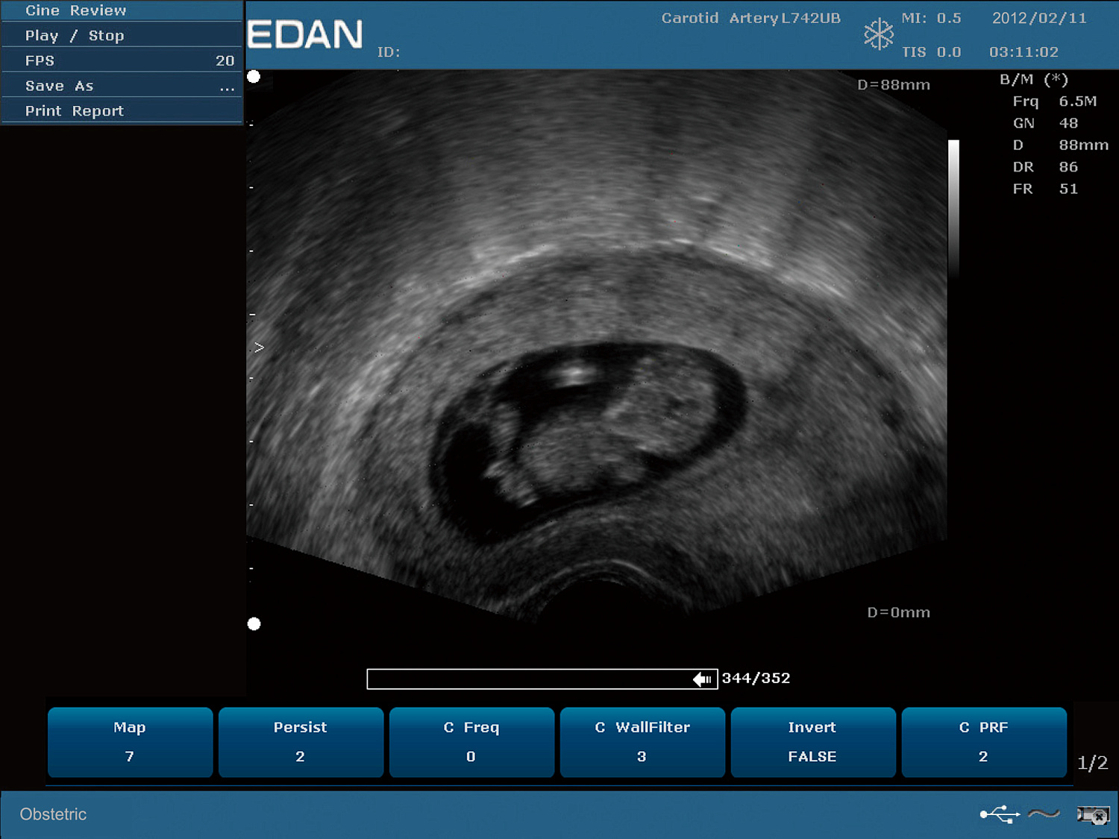Click the wave signal icon in status bar

tap(1044, 814)
